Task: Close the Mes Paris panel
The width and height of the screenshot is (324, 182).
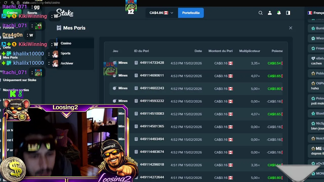Action: (x=291, y=28)
